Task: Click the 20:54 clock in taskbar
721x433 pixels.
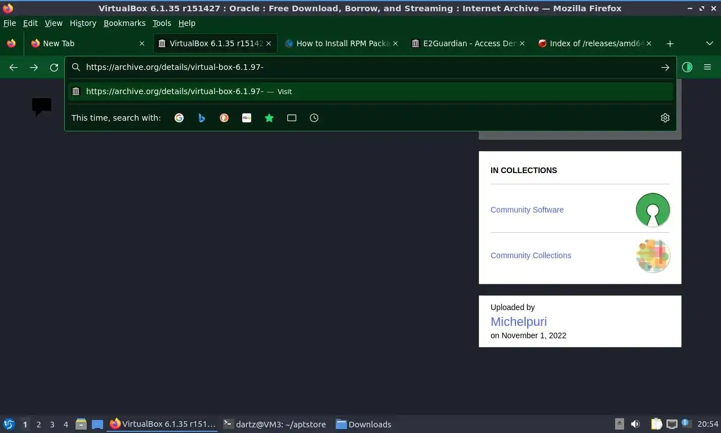Action: point(708,424)
